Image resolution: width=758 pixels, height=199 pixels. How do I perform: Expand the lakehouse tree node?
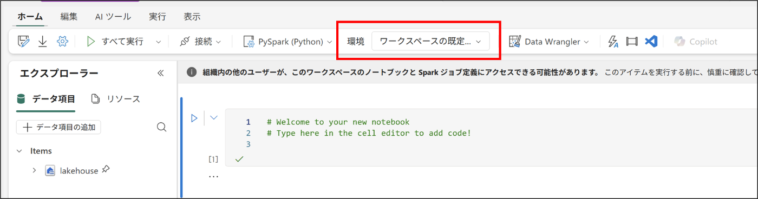click(x=34, y=170)
